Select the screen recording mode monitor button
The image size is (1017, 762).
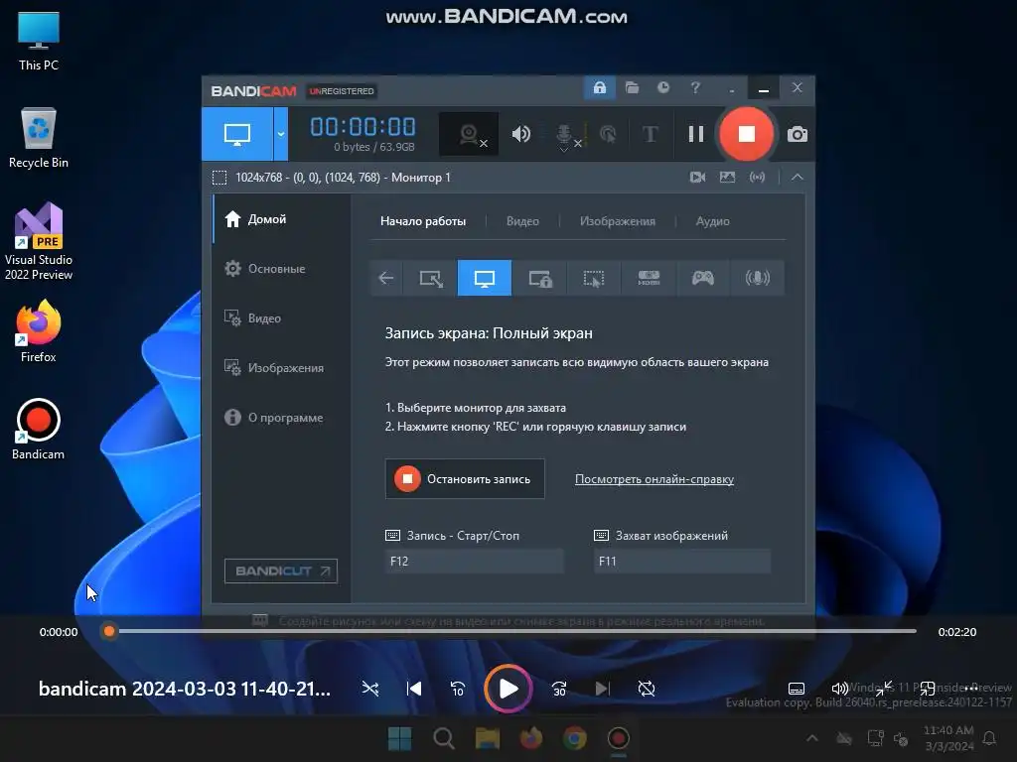tap(237, 134)
